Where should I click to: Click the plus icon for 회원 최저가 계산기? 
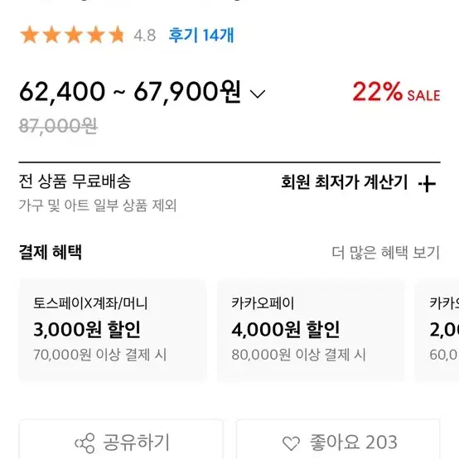[x=427, y=184]
